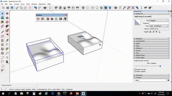Screen dimensions: 172x96
Task: Select the Select arrow tool
Action: 2,14
